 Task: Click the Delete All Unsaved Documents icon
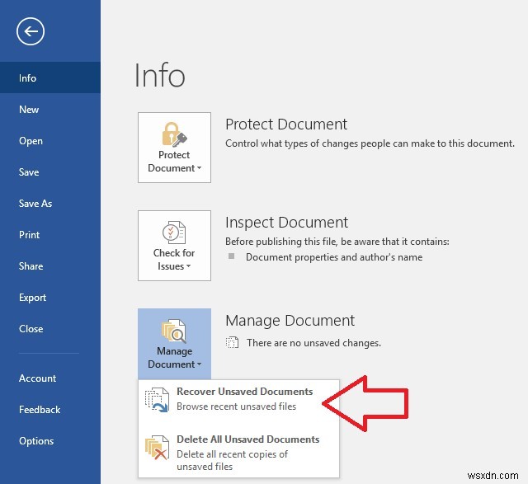coord(157,448)
